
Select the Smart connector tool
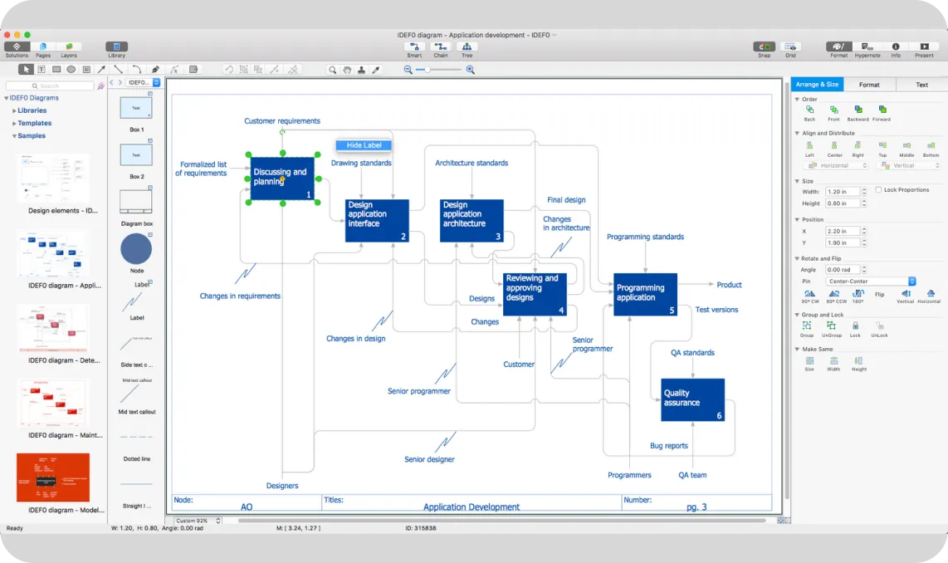pyautogui.click(x=414, y=47)
